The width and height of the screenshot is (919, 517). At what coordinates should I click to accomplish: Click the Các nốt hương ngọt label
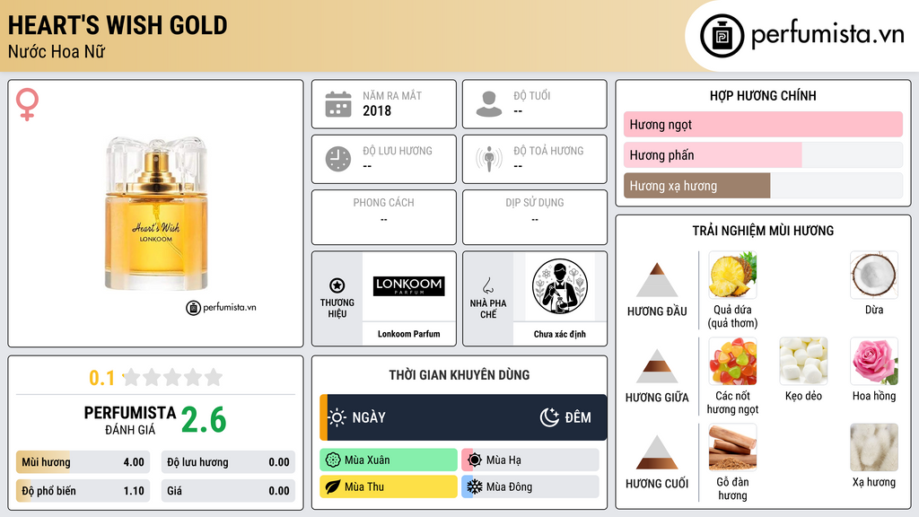pos(732,402)
